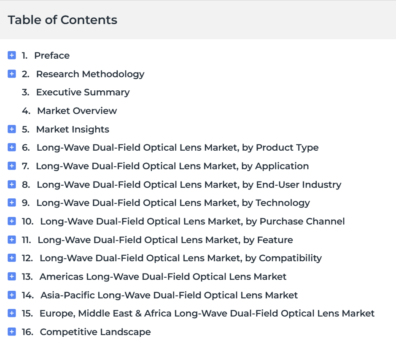Expand Research Methodology with its plus icon
The image size is (396, 341).
(12, 74)
